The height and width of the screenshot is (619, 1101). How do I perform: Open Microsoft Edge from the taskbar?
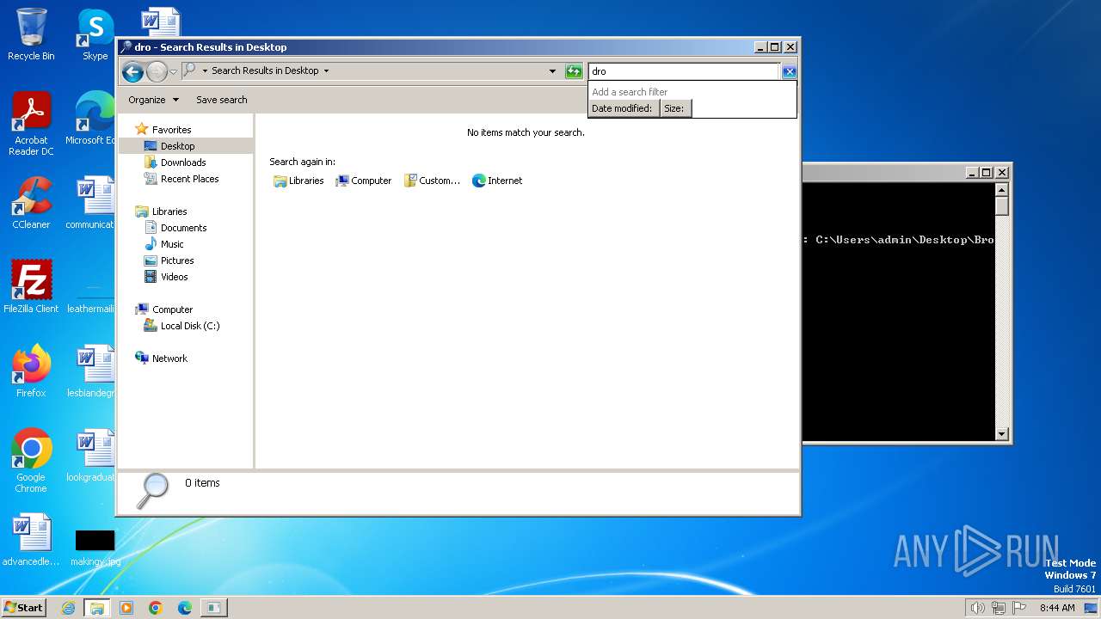point(184,608)
